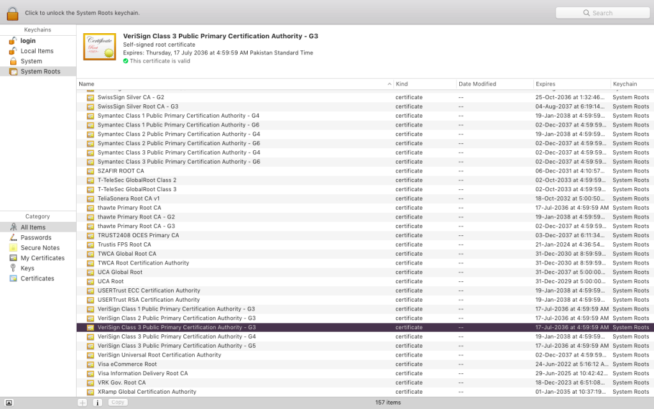Sort by the Date Modified column
The width and height of the screenshot is (654, 409).
[495, 84]
